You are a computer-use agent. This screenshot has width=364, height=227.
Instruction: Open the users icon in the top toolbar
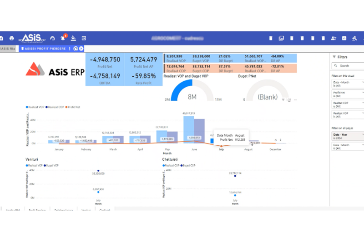coord(334,38)
